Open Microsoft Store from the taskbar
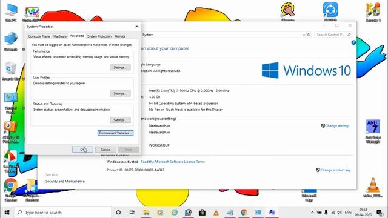This screenshot has height=218, width=388. pyautogui.click(x=202, y=213)
